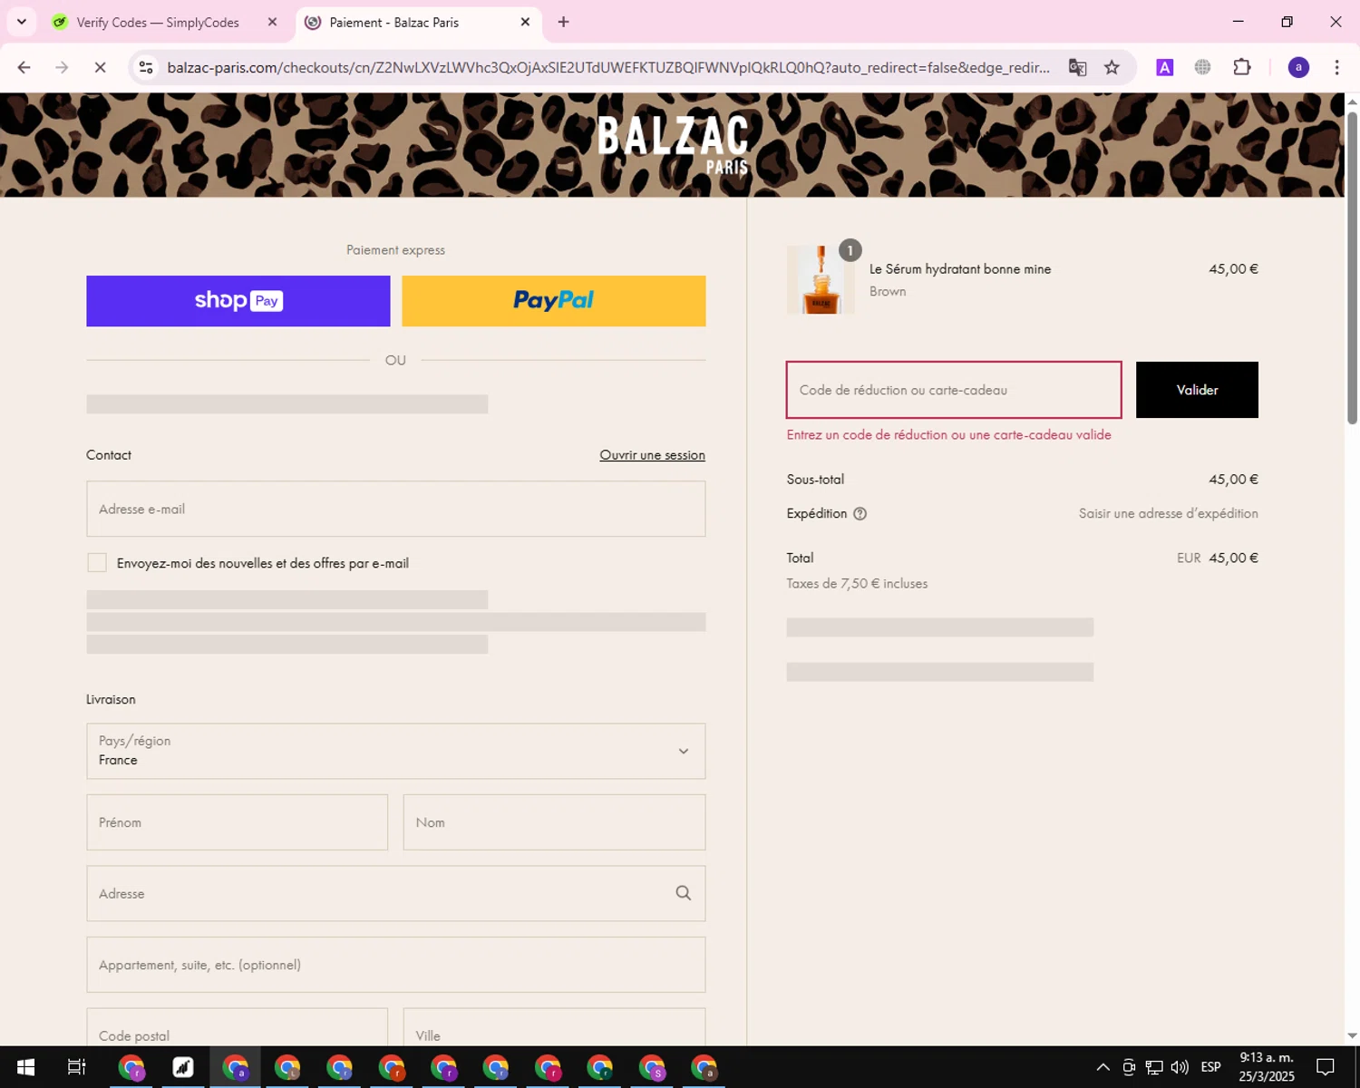
Task: Switch to Verify Codes — SimplyCodes tab
Action: (158, 22)
